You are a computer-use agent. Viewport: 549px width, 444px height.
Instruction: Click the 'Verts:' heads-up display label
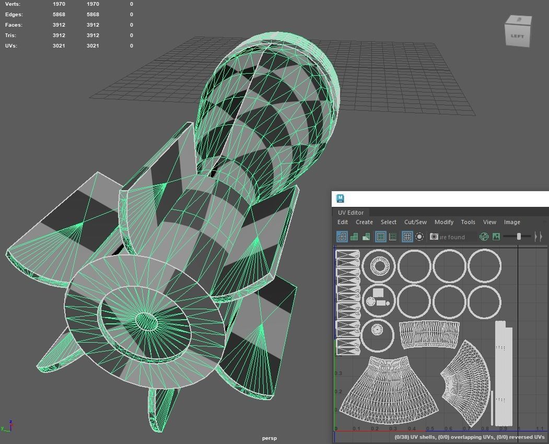tap(13, 4)
